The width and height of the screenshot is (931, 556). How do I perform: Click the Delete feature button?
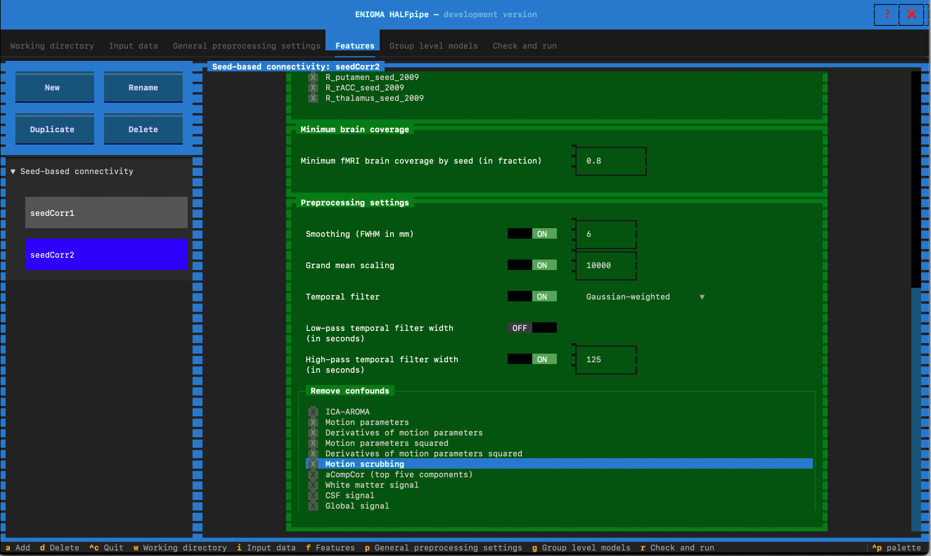point(143,129)
